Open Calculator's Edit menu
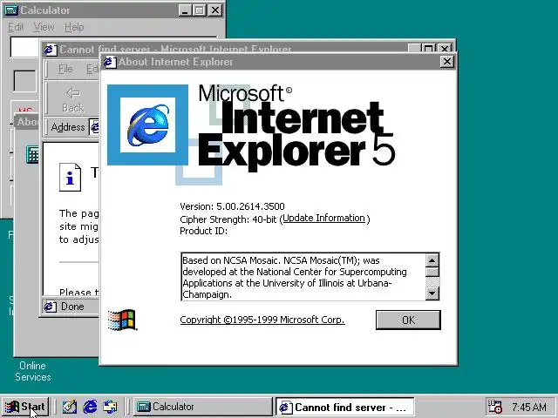The image size is (558, 418). point(16,27)
